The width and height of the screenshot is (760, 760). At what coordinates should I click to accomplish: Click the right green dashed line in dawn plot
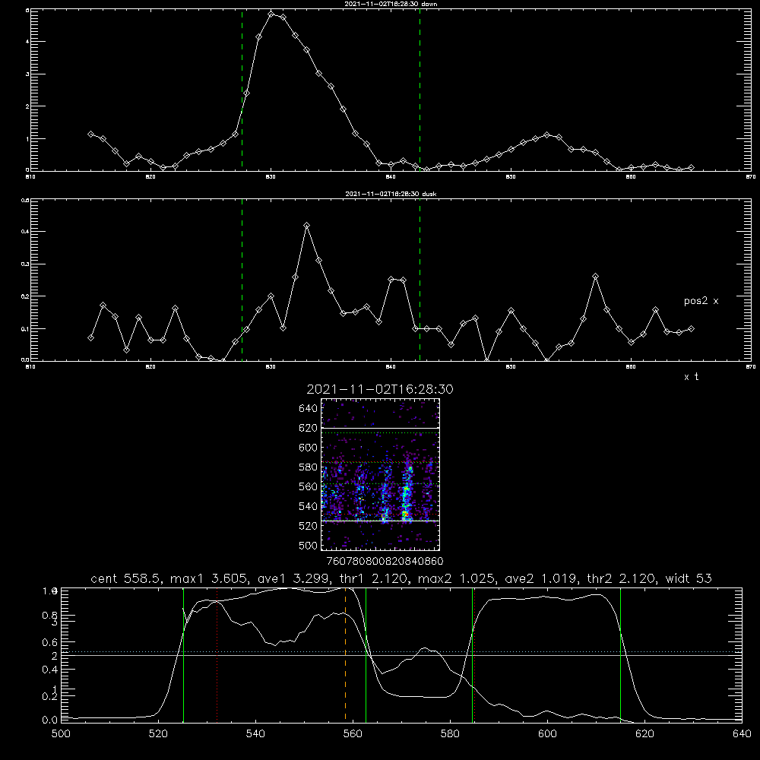(x=420, y=90)
